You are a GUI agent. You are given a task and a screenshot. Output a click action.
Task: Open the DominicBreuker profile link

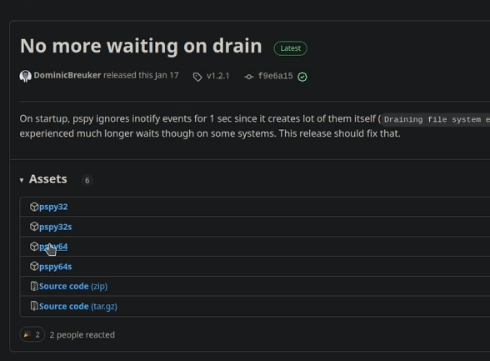pyautogui.click(x=67, y=75)
